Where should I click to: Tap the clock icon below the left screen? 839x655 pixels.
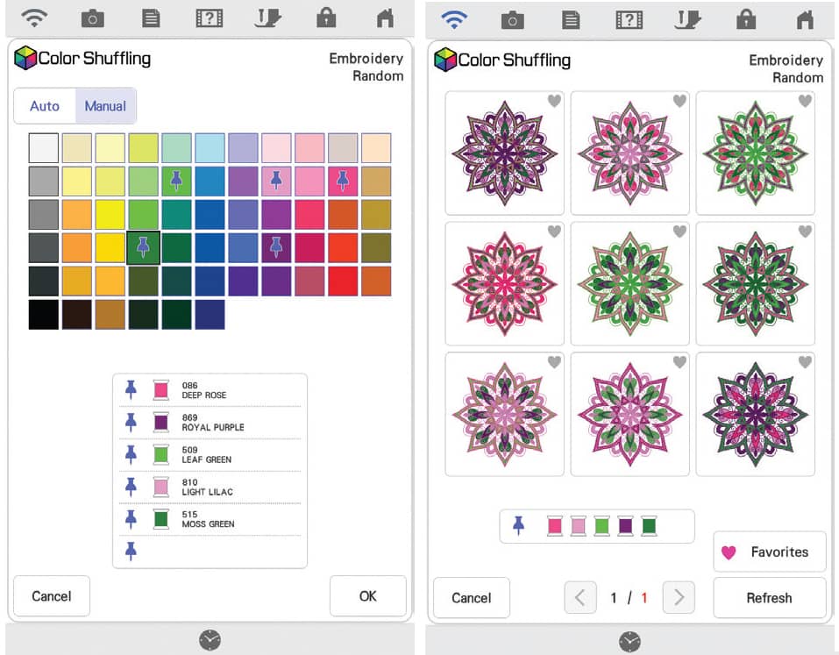point(210,640)
